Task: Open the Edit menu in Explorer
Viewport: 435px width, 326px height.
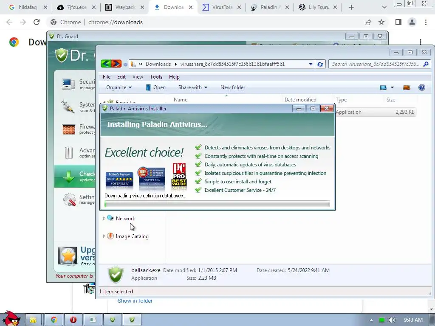Action: point(121,77)
